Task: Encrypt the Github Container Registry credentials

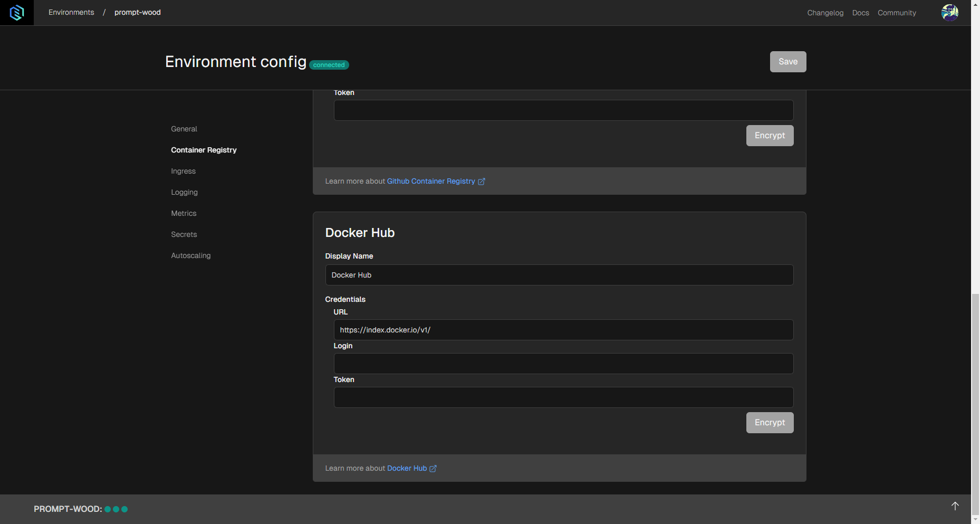Action: click(770, 136)
